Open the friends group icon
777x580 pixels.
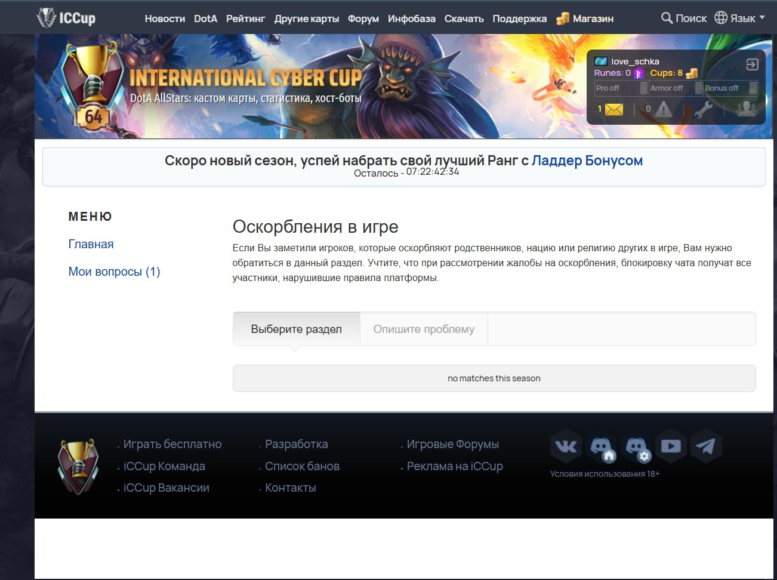point(746,109)
